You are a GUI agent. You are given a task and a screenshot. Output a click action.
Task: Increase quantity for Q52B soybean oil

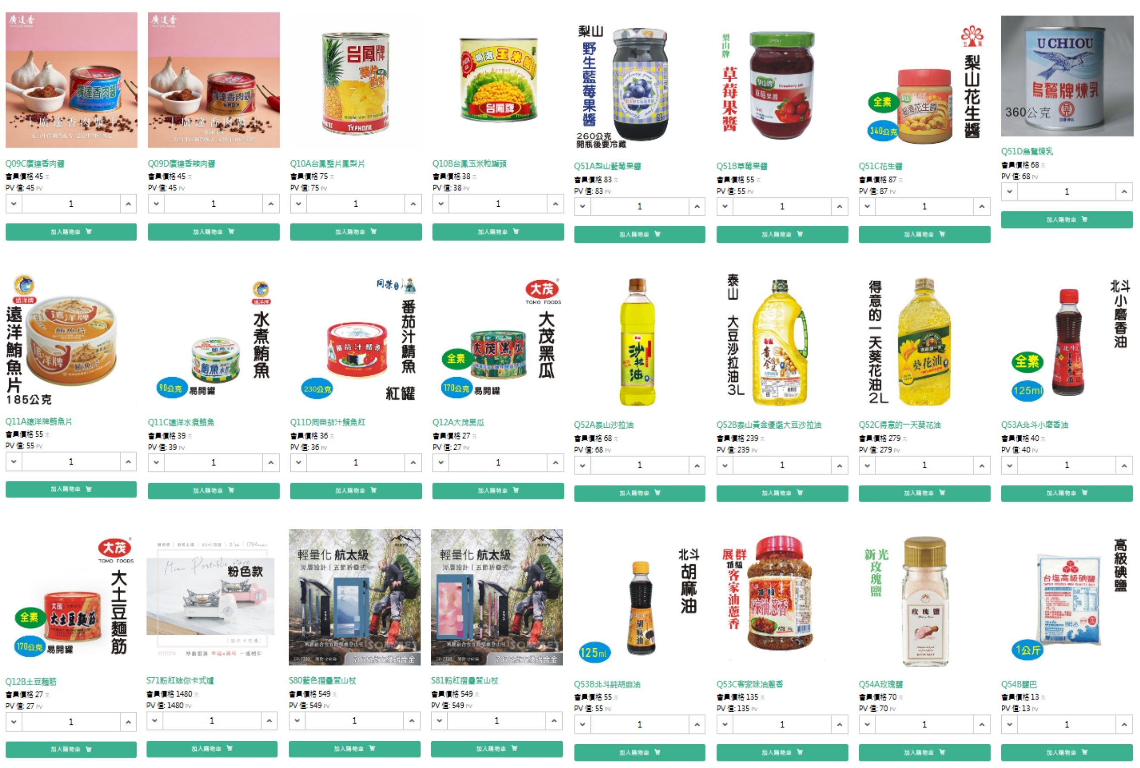click(x=840, y=465)
